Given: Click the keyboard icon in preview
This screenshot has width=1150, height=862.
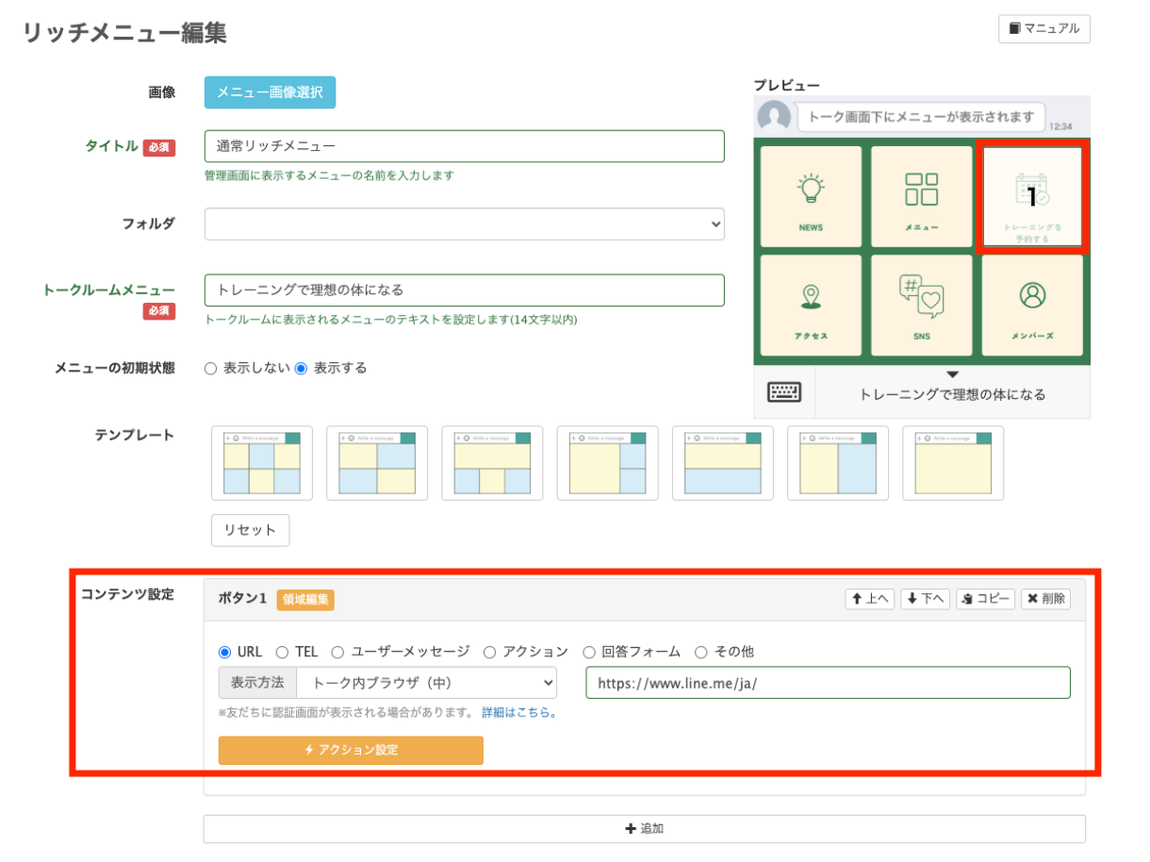Looking at the screenshot, I should click(x=784, y=392).
